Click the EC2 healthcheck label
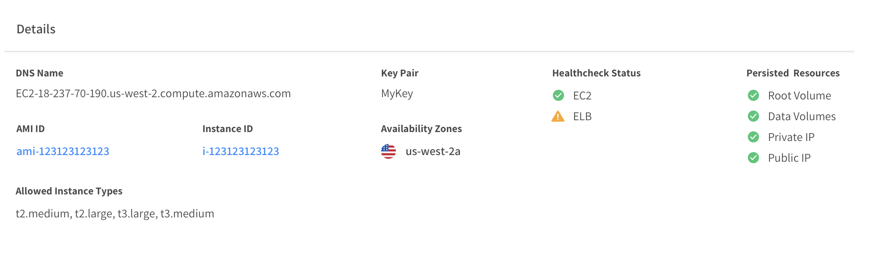This screenshot has height=253, width=887. (582, 96)
